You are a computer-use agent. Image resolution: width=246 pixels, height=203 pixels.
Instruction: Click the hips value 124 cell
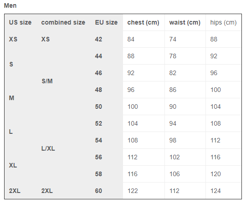coord(215,191)
